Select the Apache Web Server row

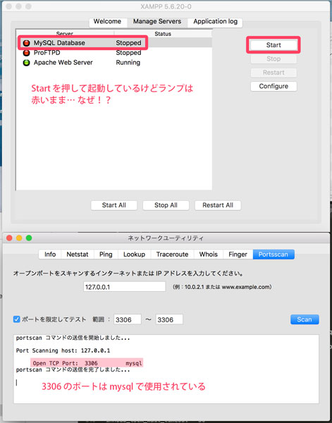[114, 63]
